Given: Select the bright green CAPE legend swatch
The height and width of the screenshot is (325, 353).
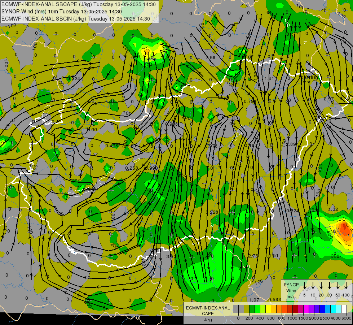Looking at the screenshot, I should [x=257, y=309].
